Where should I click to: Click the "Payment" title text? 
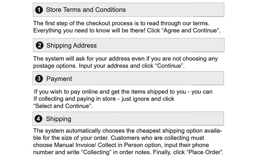(x=59, y=79)
